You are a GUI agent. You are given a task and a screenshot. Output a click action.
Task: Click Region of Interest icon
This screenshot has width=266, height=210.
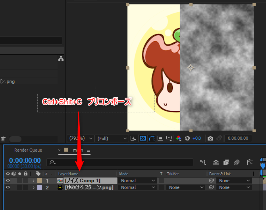coord(160,139)
